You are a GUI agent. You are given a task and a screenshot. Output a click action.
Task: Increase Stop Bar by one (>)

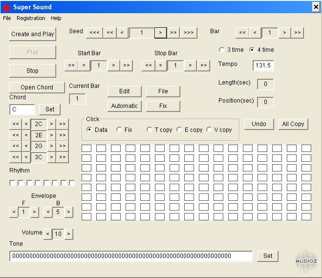(191, 65)
